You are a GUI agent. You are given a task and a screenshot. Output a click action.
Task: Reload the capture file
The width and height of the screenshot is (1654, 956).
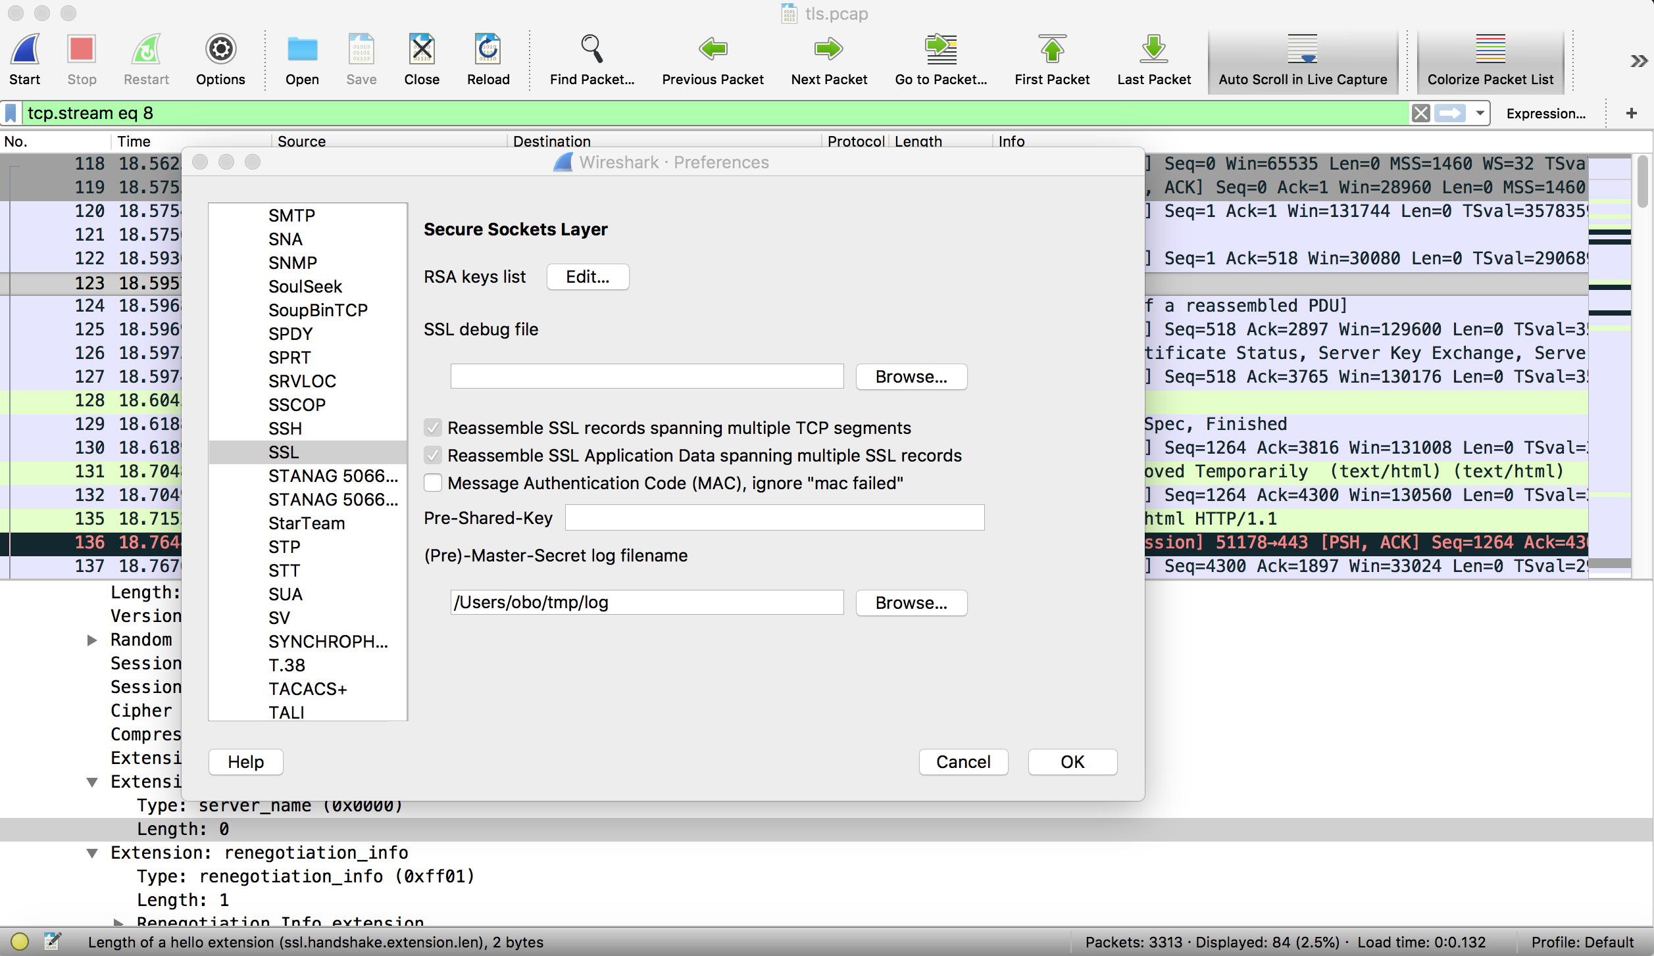tap(488, 49)
